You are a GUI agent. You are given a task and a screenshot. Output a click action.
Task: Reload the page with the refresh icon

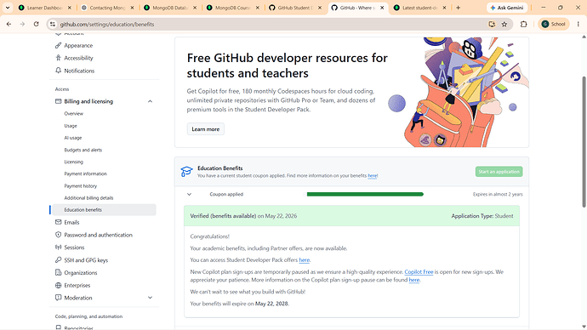(36, 24)
